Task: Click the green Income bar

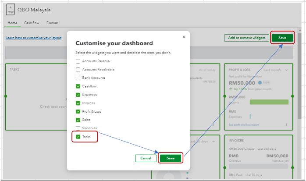Action: tap(269, 102)
